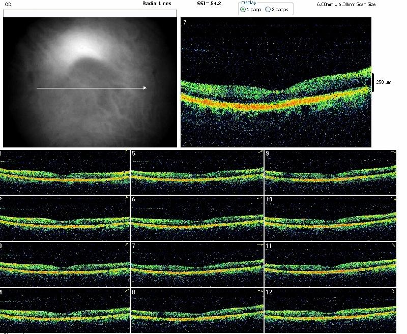Click the SSI signal strength label
Image resolution: width=407 pixels, height=334 pixels.
[209, 4]
